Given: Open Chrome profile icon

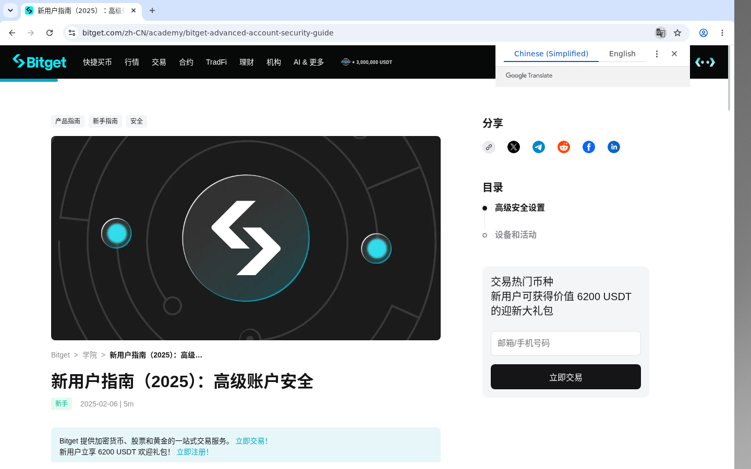Looking at the screenshot, I should pos(704,33).
